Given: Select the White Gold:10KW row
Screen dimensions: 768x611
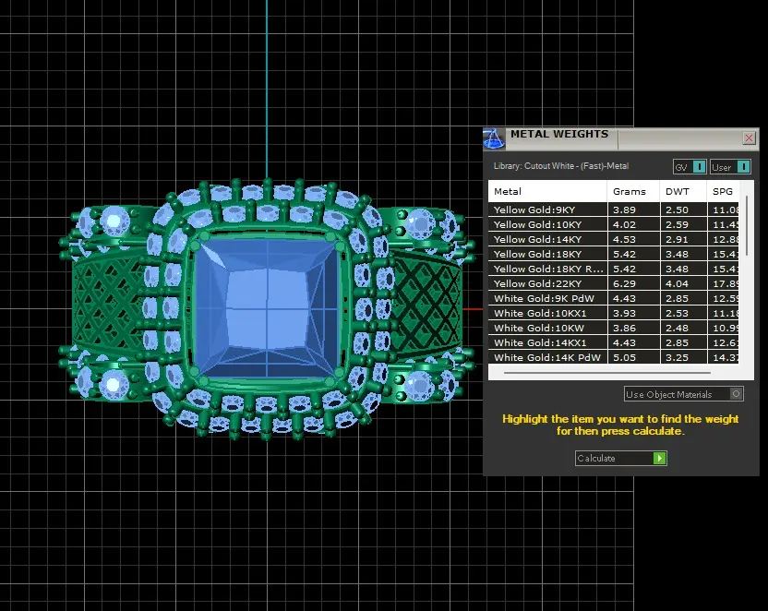Looking at the screenshot, I should point(613,328).
